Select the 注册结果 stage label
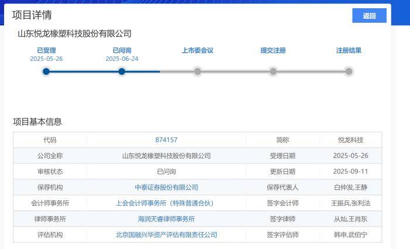 pos(348,50)
